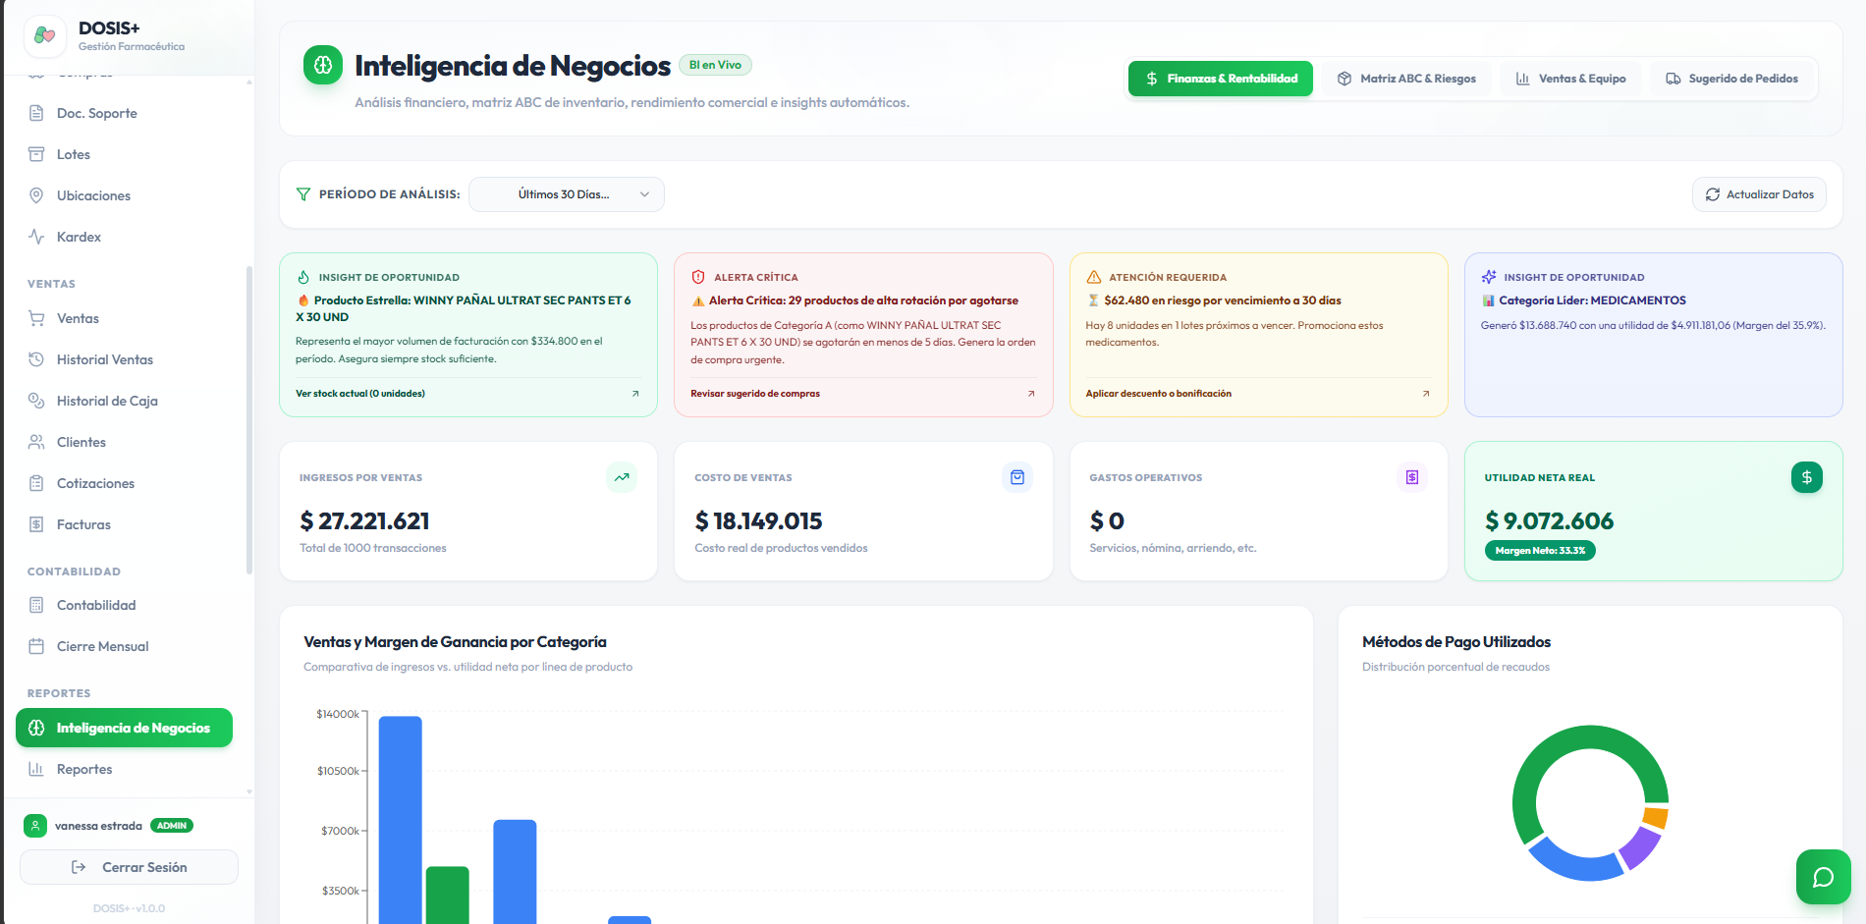Screen dimensions: 1866x924
Task: Open Cierre Mensual in sidebar
Action: point(124,646)
